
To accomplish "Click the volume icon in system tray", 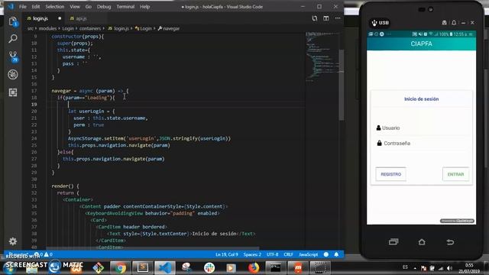I will [449, 268].
